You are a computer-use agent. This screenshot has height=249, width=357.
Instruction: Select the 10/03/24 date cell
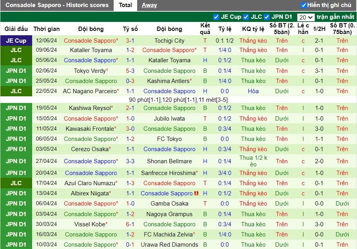(x=47, y=244)
